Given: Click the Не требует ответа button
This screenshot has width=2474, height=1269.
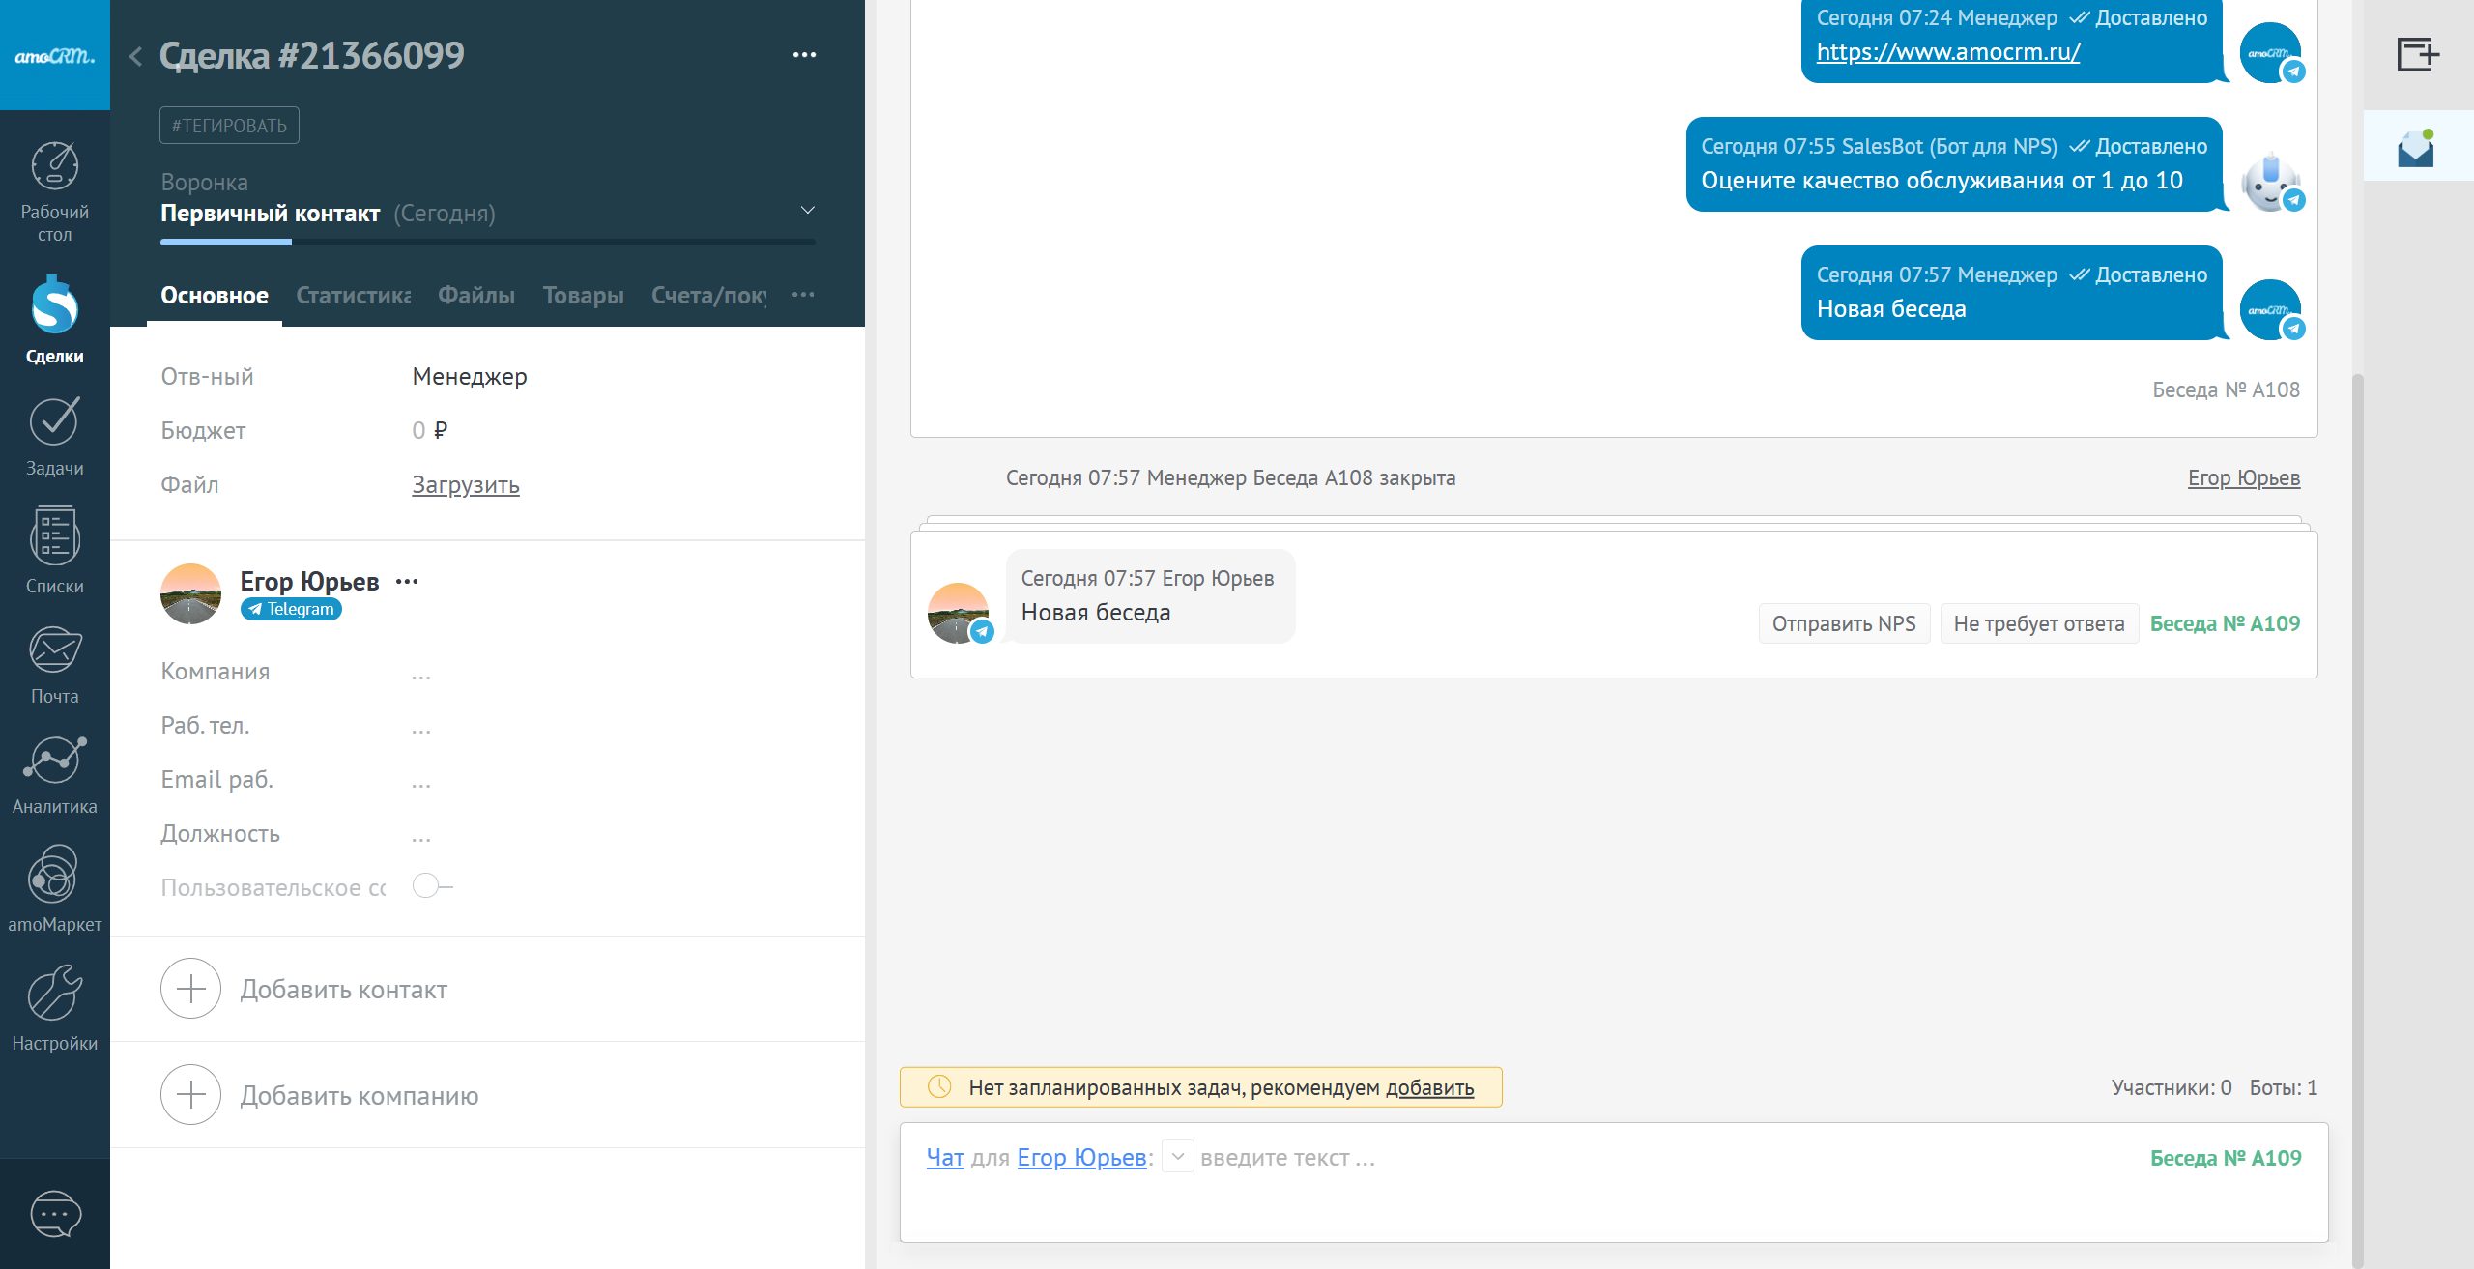Looking at the screenshot, I should click(2038, 623).
